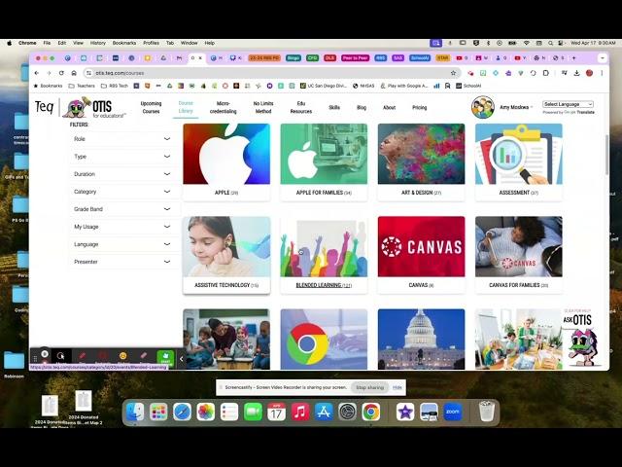Open Zoom from the dock
Image resolution: width=622 pixels, height=467 pixels.
[x=453, y=413]
